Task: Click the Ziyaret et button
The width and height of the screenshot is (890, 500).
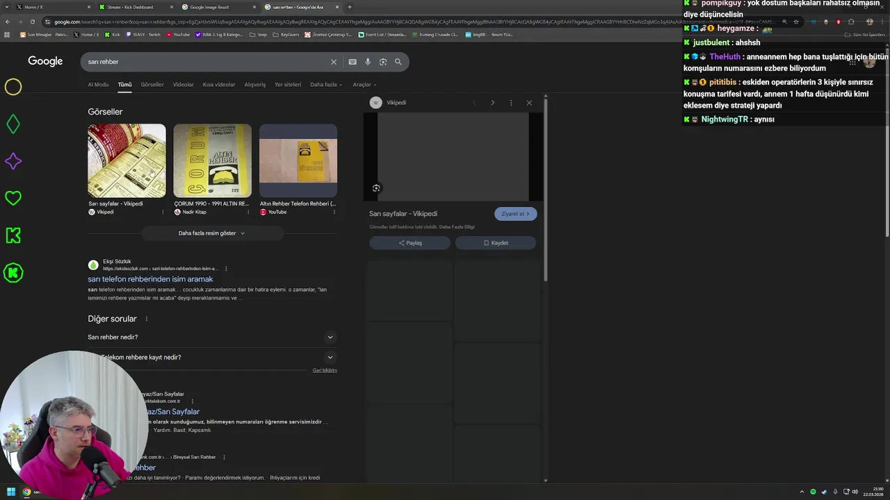Action: click(x=515, y=214)
